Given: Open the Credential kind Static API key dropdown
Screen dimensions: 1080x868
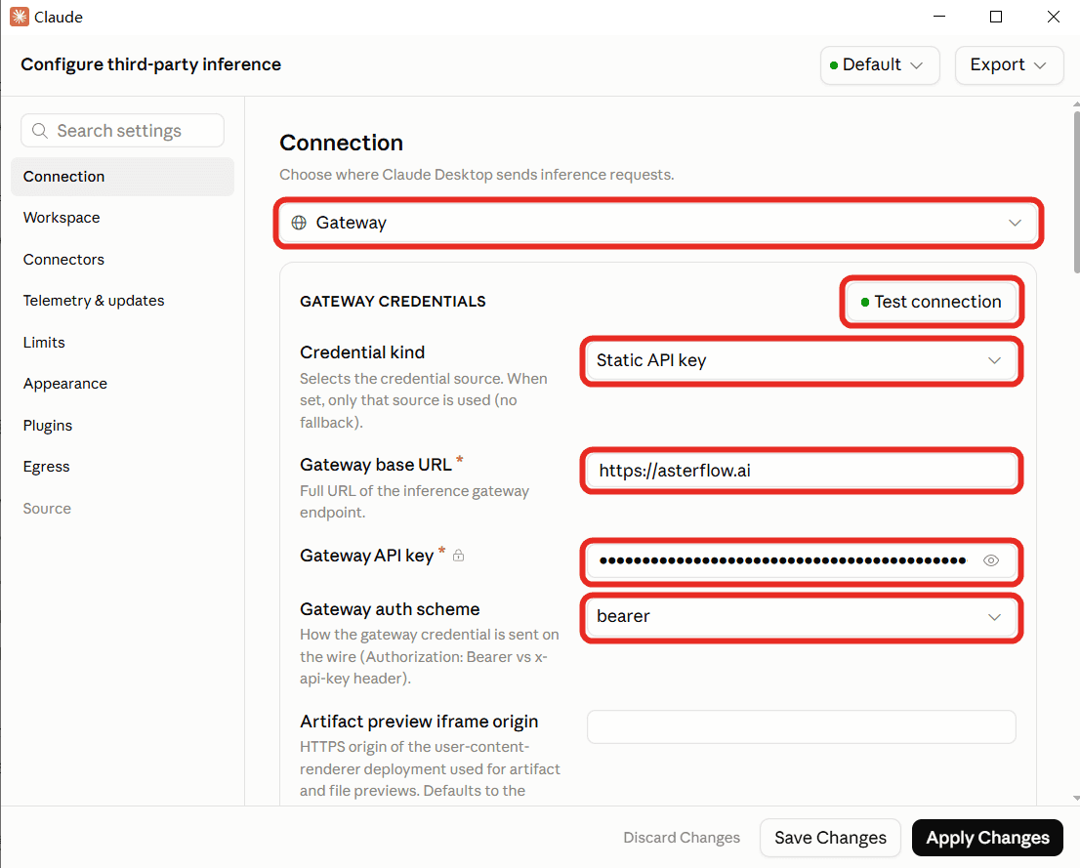Looking at the screenshot, I should [x=801, y=361].
